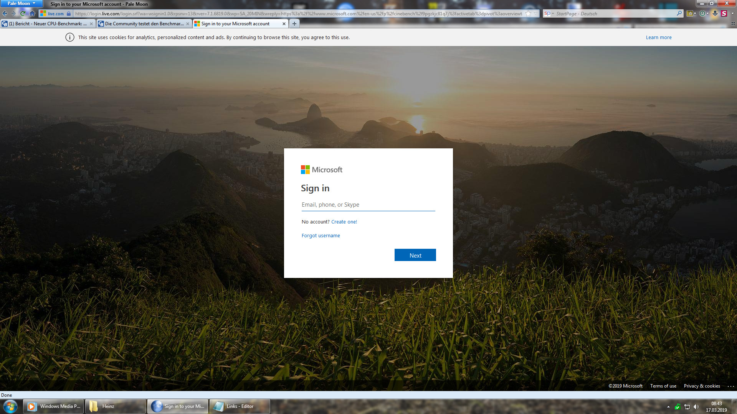The height and width of the screenshot is (414, 737).
Task: Open the Pale Moon application menu
Action: pyautogui.click(x=21, y=3)
